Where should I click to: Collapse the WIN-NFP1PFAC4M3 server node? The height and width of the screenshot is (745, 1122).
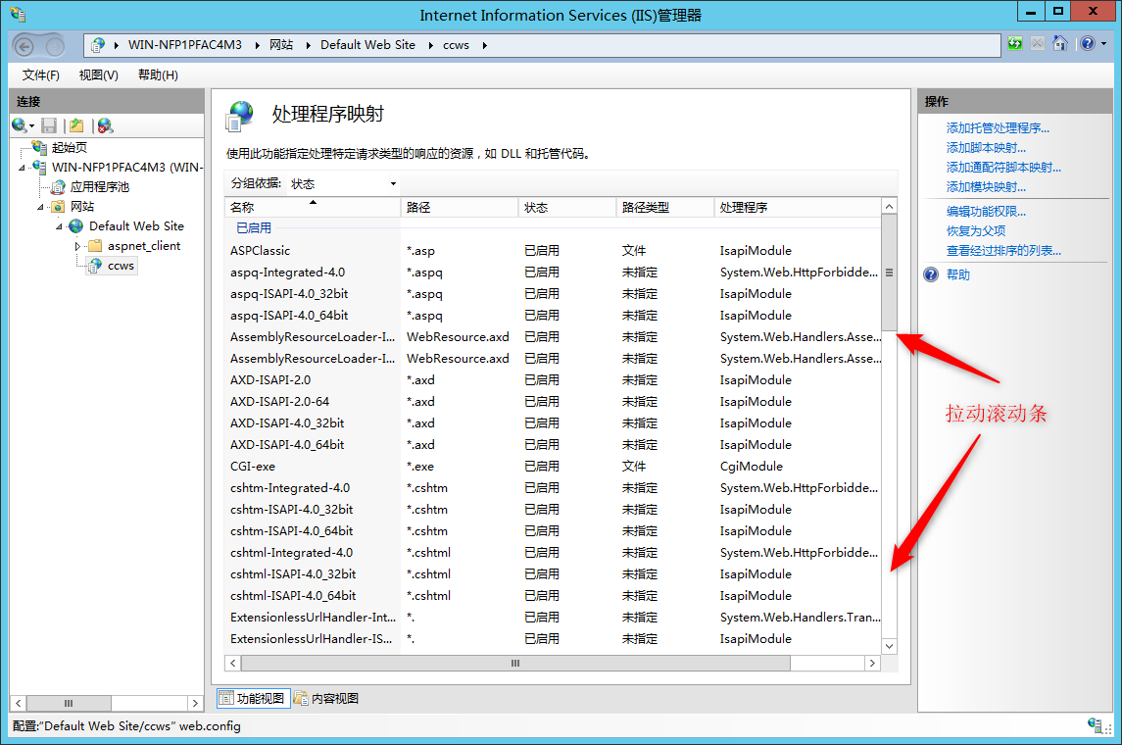(23, 168)
